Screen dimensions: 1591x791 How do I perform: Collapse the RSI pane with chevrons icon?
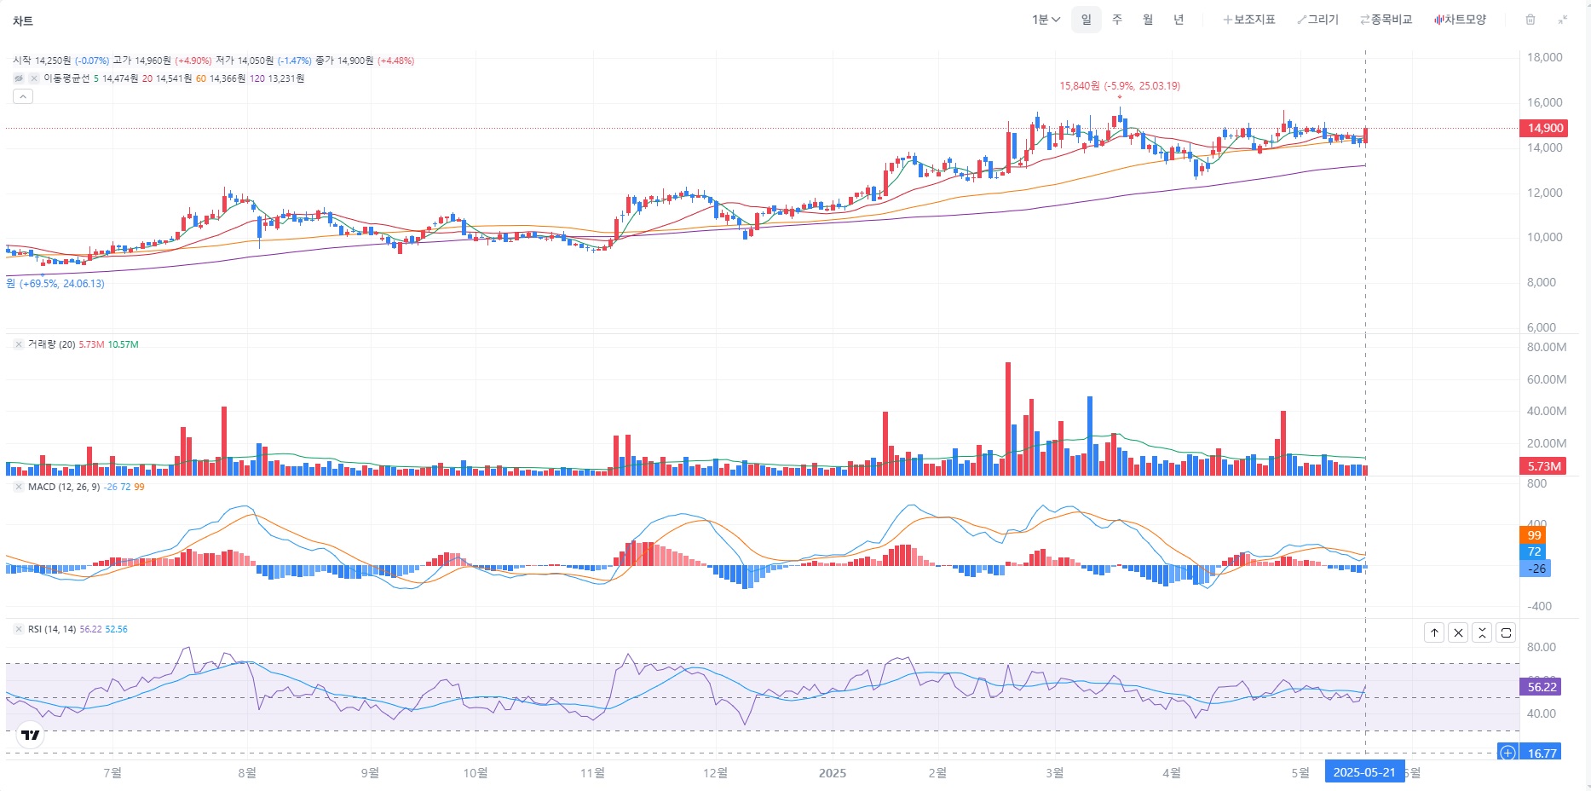point(1482,632)
